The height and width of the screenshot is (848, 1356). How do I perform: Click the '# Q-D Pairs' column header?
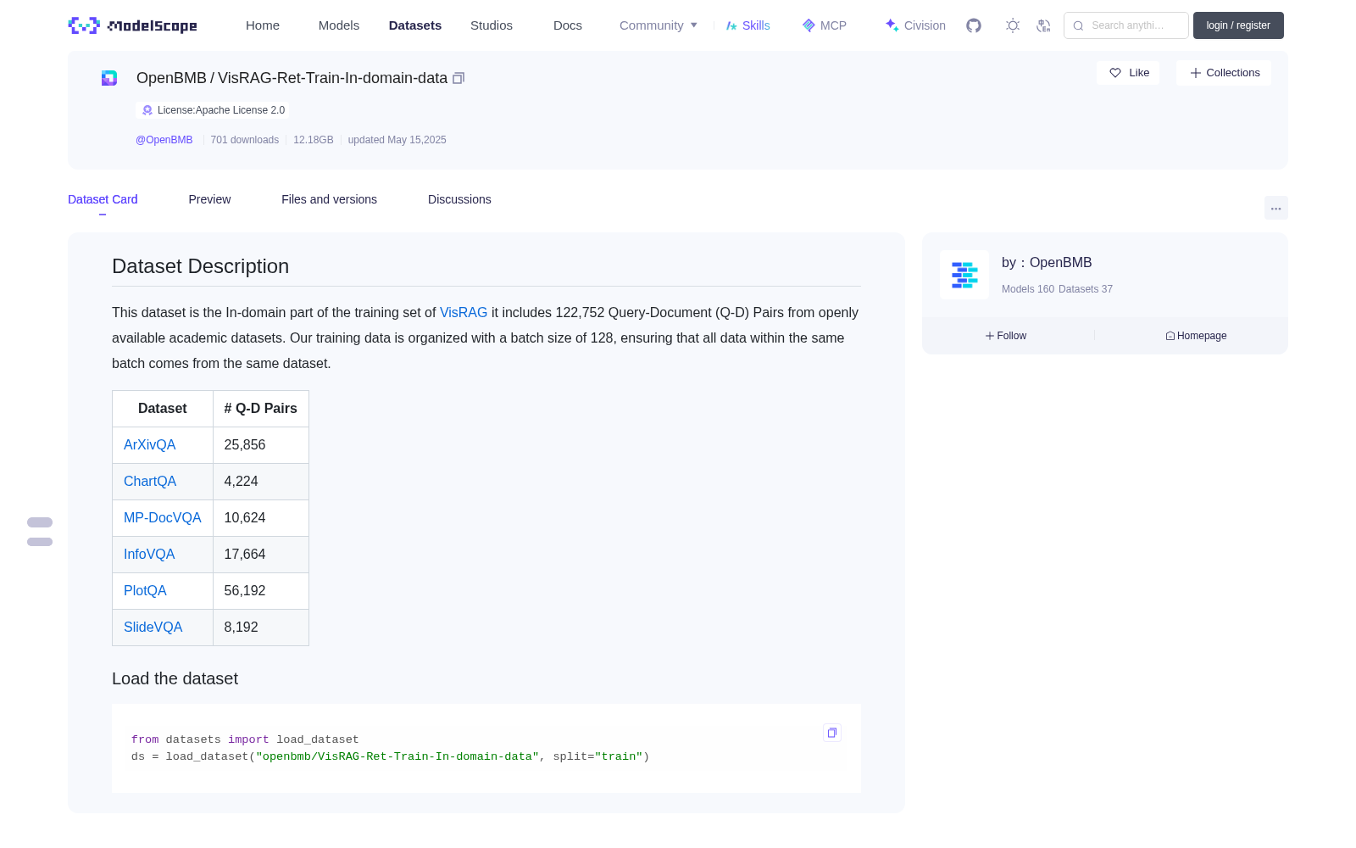click(x=261, y=409)
